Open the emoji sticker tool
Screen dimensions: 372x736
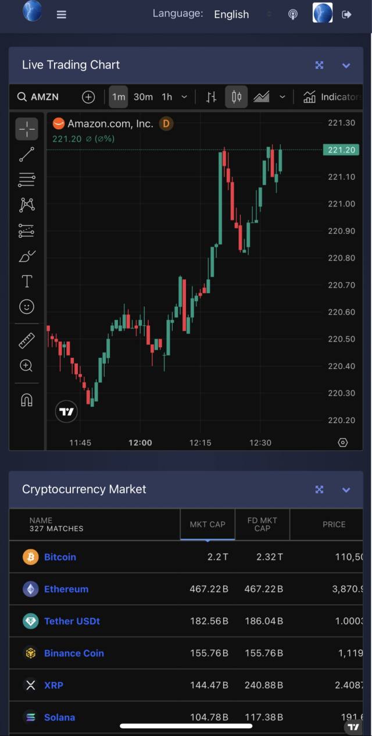[27, 307]
